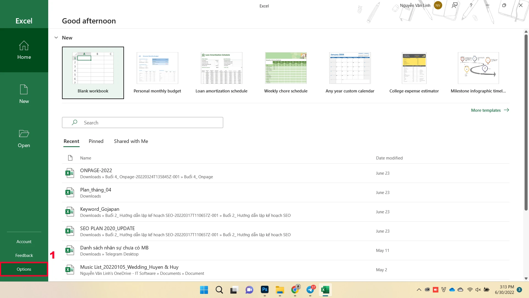
Task: Open Telegram from the taskbar
Action: pyautogui.click(x=311, y=289)
